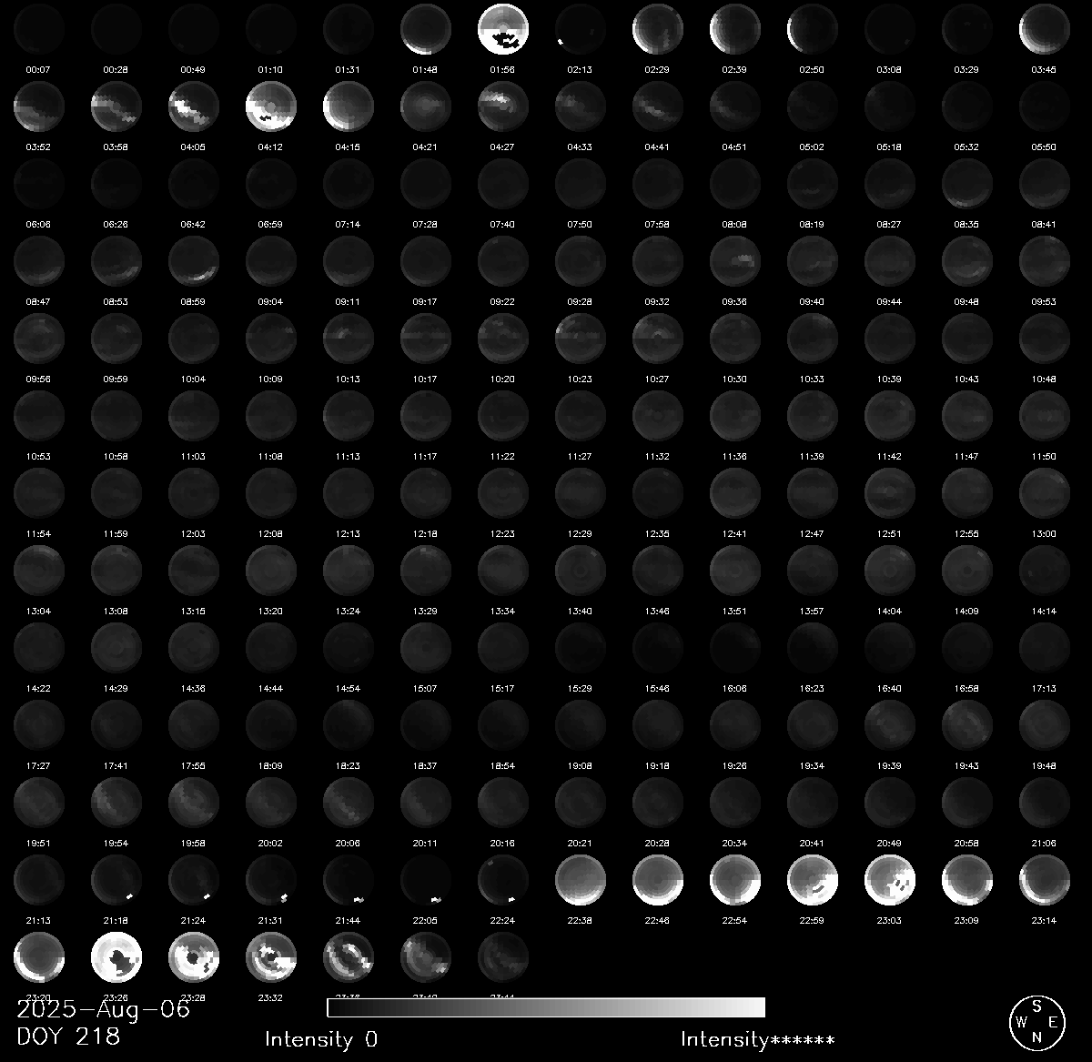Open the 02:29 aurora thumbnail
1092x1062 pixels.
(658, 30)
